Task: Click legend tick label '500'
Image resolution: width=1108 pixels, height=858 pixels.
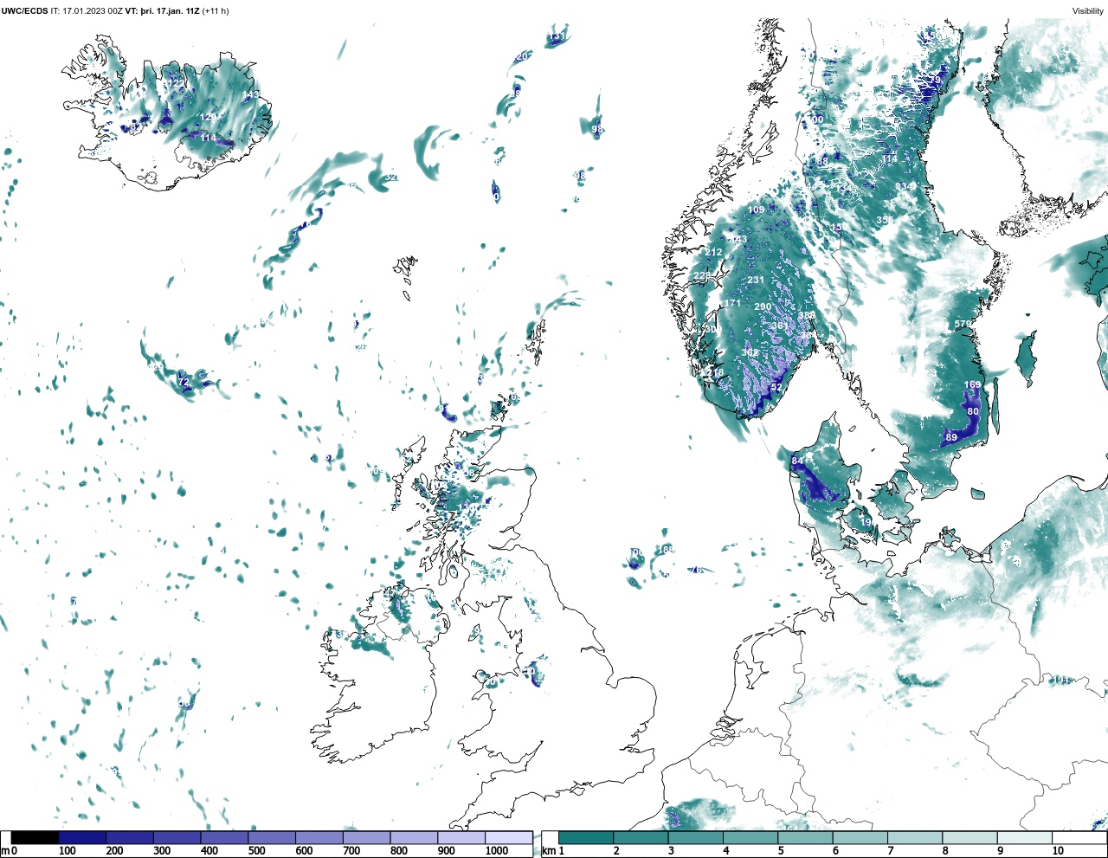Action: click(256, 851)
